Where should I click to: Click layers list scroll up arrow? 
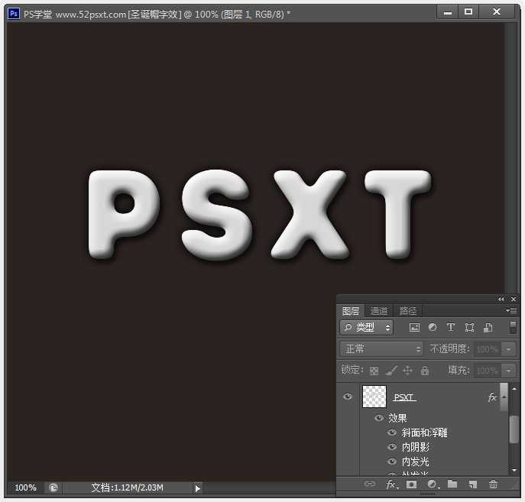pos(514,389)
